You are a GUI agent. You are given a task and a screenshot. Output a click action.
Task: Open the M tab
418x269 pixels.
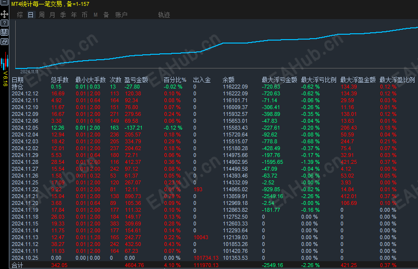[96, 15]
